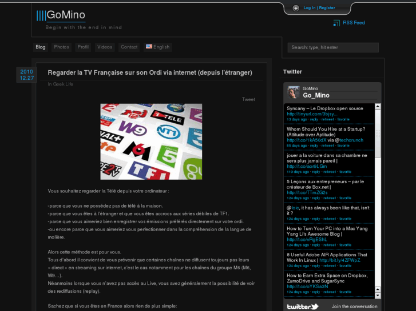Click the @loic mention

point(295,208)
